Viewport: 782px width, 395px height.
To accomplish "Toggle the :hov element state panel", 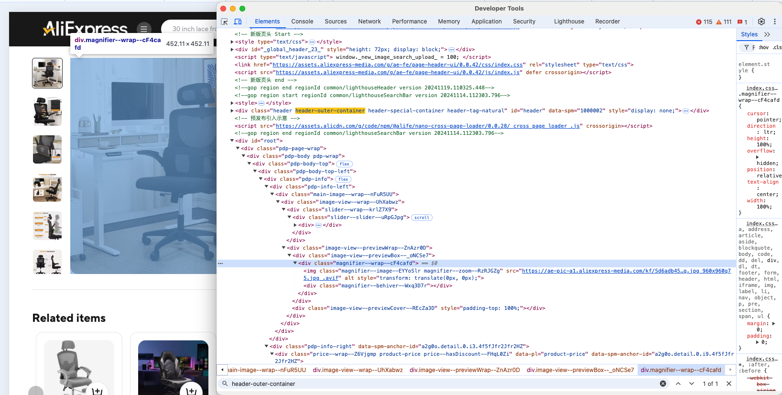I will click(764, 47).
